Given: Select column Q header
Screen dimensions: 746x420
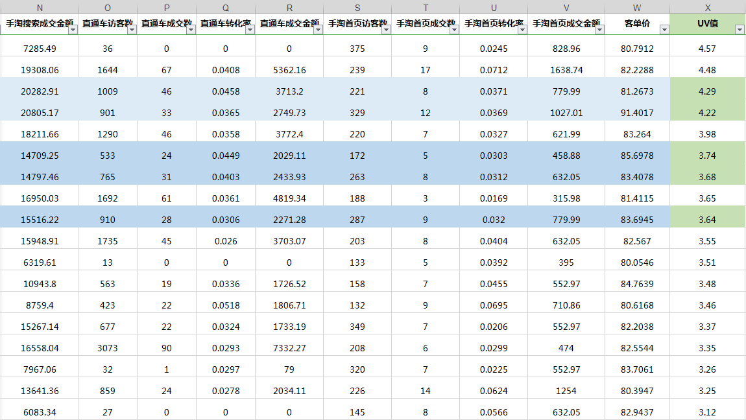Looking at the screenshot, I should tap(226, 7).
